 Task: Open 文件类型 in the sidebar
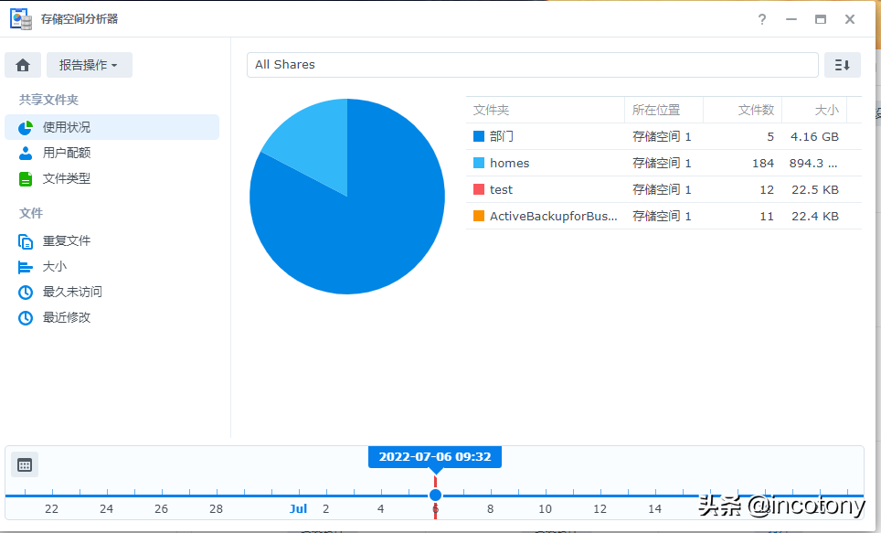tap(111, 179)
